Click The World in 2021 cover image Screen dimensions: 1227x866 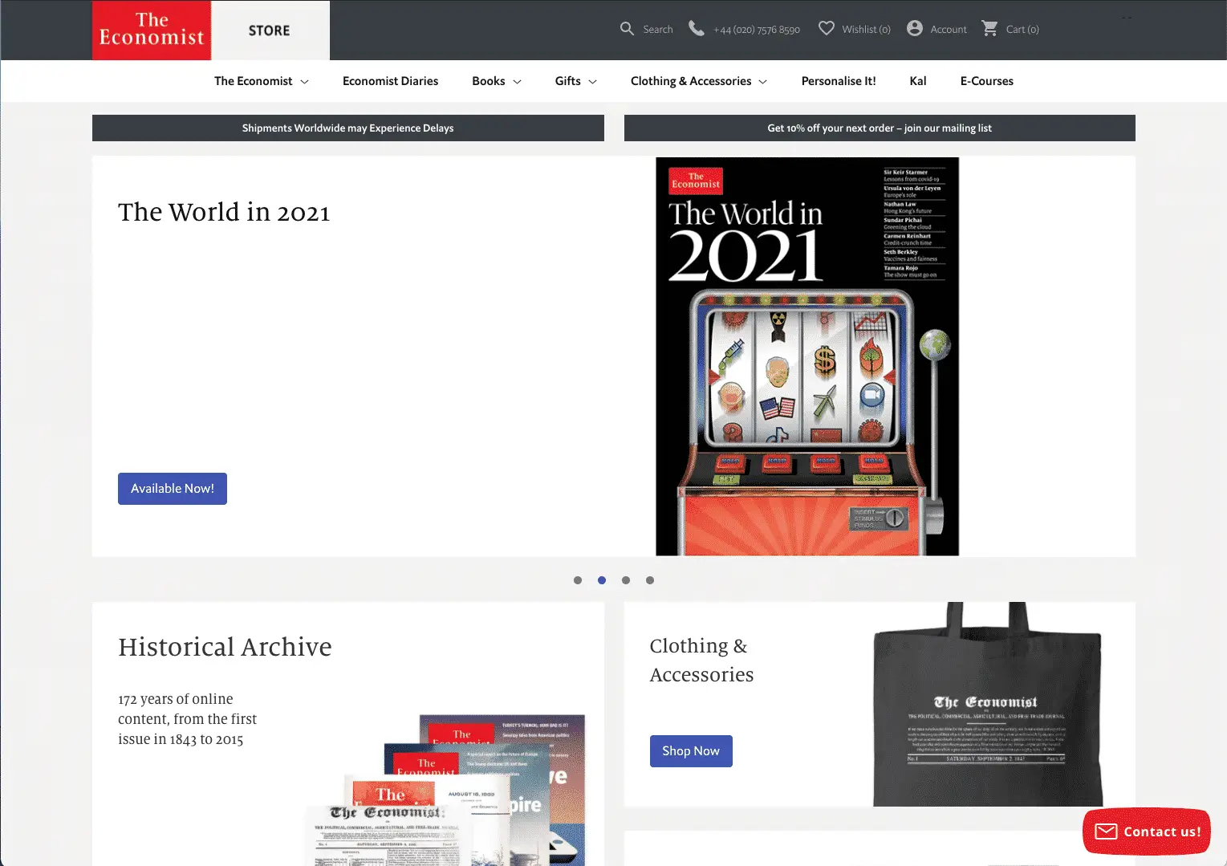(807, 356)
